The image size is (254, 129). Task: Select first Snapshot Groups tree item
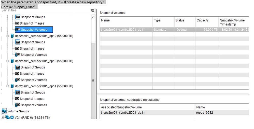pos(33,17)
